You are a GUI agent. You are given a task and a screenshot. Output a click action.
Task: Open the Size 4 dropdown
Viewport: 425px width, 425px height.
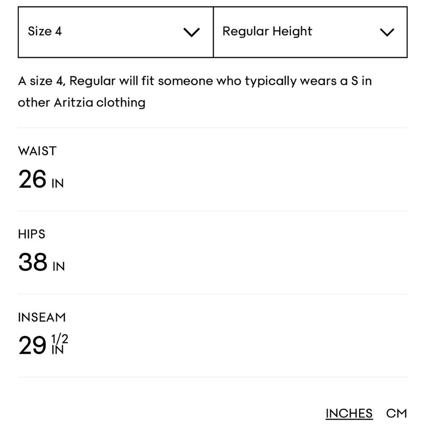point(115,32)
